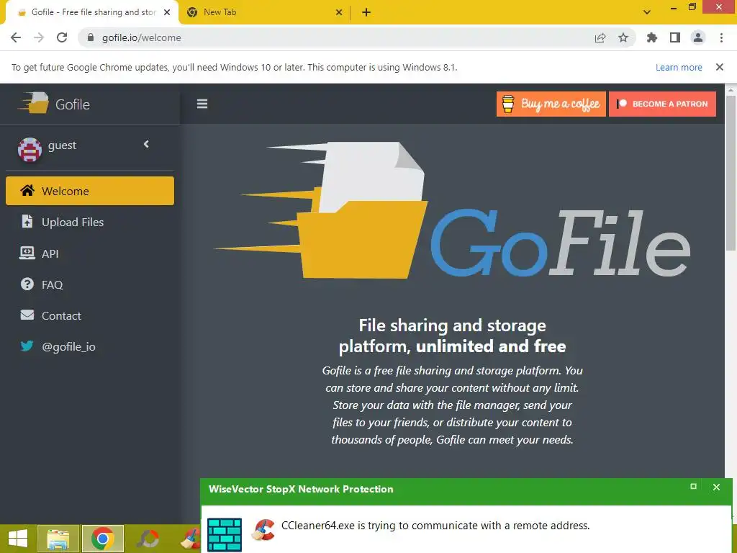Click the address bar URL gofile.io/welcome
Screen dimensions: 737x553
click(142, 37)
